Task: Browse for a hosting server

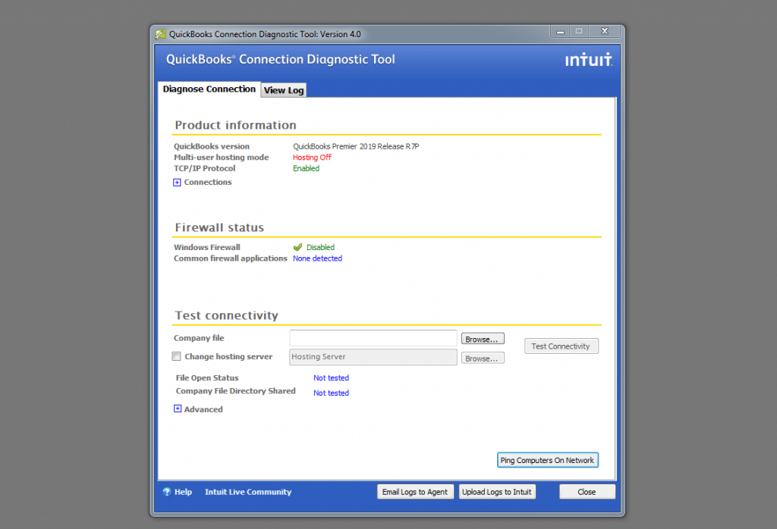Action: coord(483,358)
